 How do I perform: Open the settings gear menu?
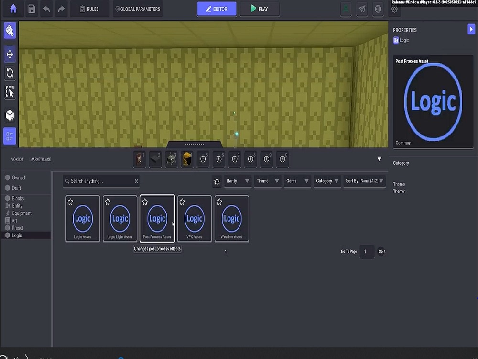point(394,10)
